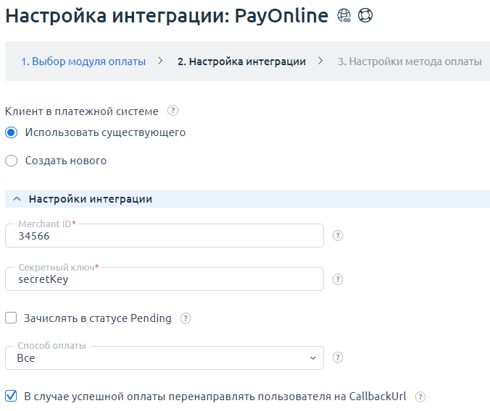Select step '2. Настройка интеграции' tab
Image resolution: width=490 pixels, height=411 pixels.
[x=241, y=62]
